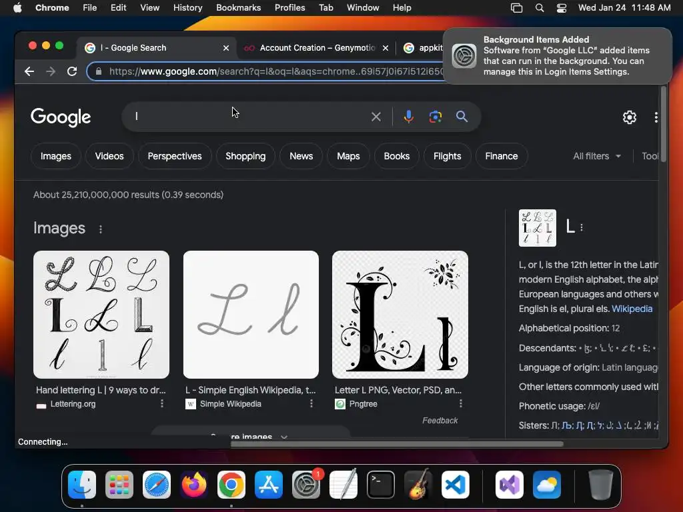This screenshot has height=512, width=683.
Task: Clear the search box with the X icon
Action: coord(376,117)
